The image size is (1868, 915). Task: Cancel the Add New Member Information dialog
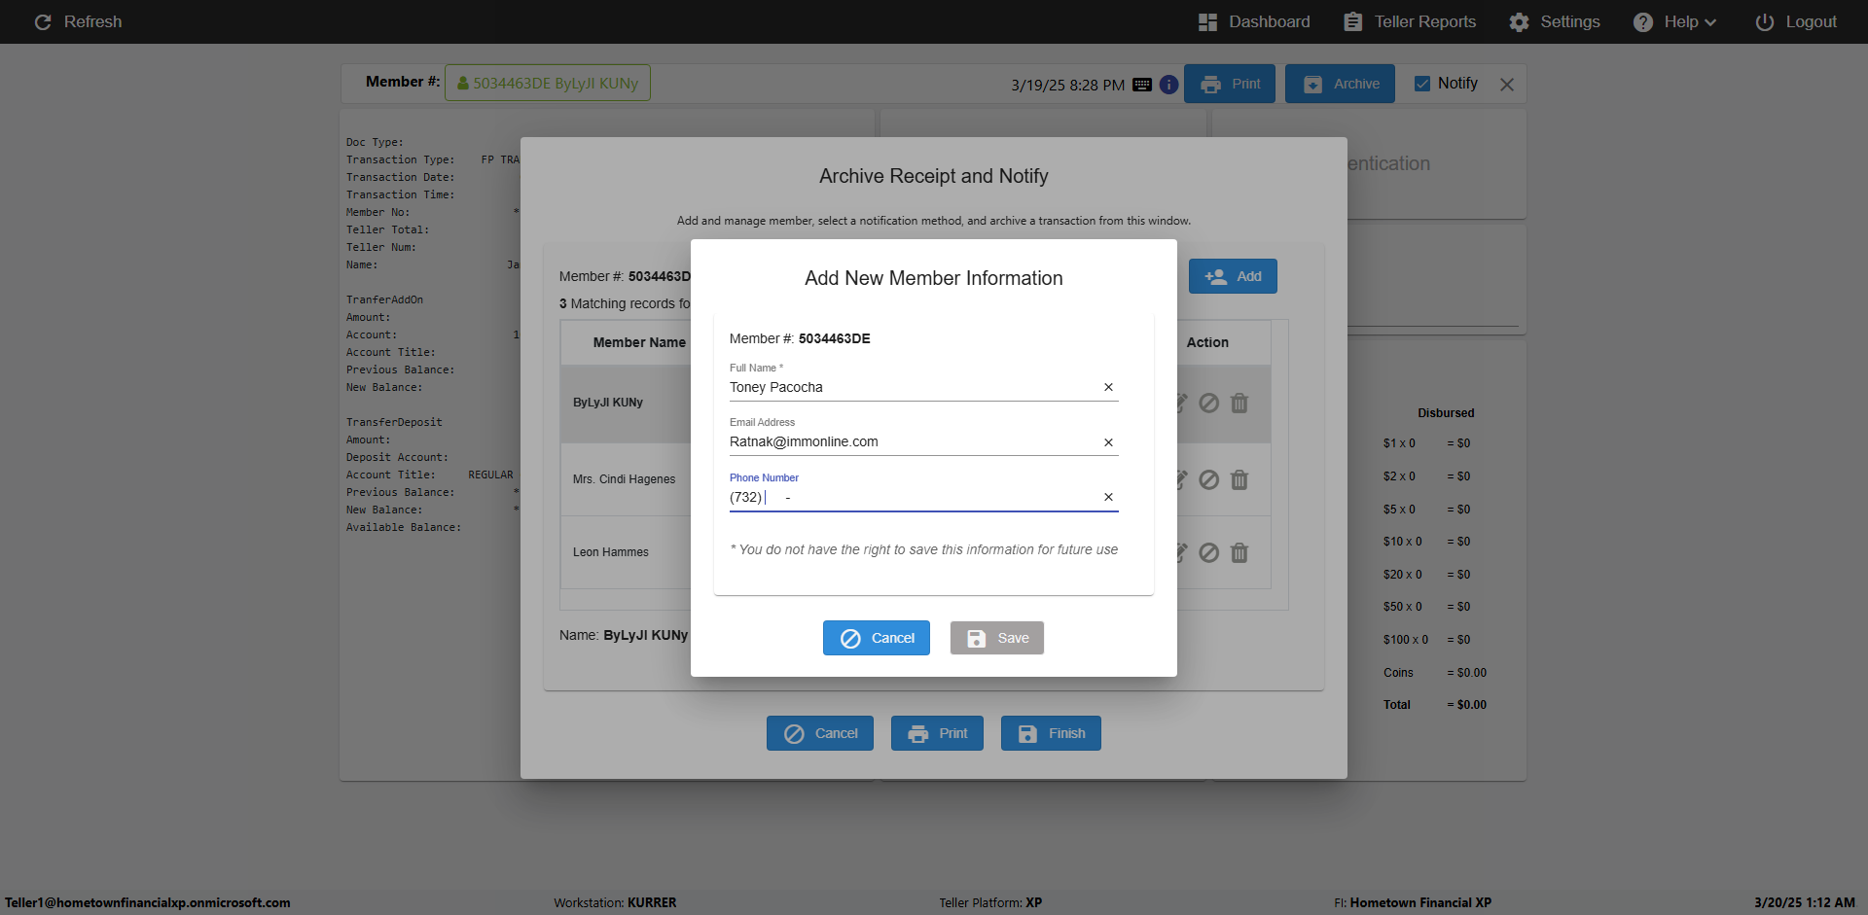[877, 638]
